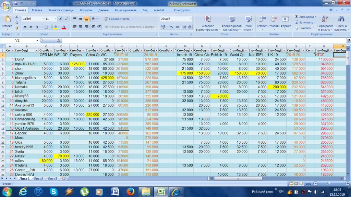Click the AutoSum (Автосумма) sigma icon
Viewport: 351px width, 197px height.
(297, 17)
